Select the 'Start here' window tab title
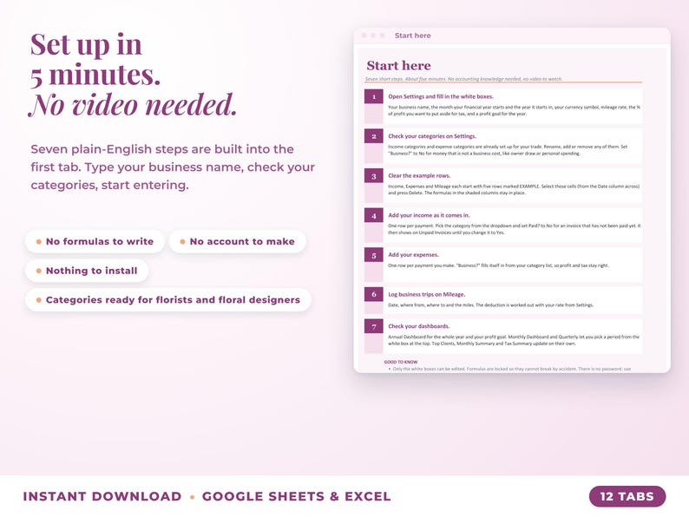689x517 pixels. (x=412, y=36)
